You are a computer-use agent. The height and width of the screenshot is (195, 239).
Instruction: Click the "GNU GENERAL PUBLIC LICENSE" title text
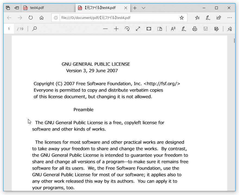[96, 64]
